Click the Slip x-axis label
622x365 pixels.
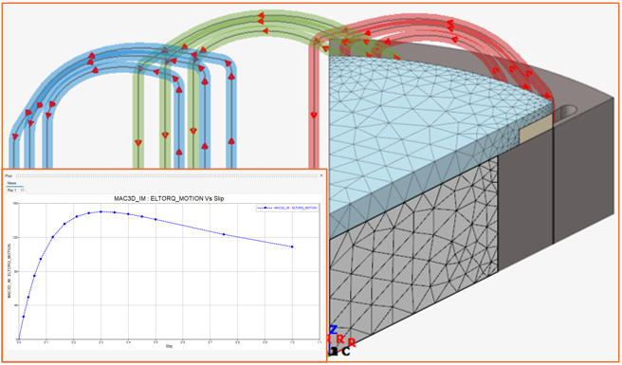169,346
